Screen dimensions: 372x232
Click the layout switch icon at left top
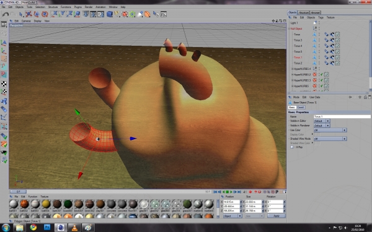[x=4, y=24]
